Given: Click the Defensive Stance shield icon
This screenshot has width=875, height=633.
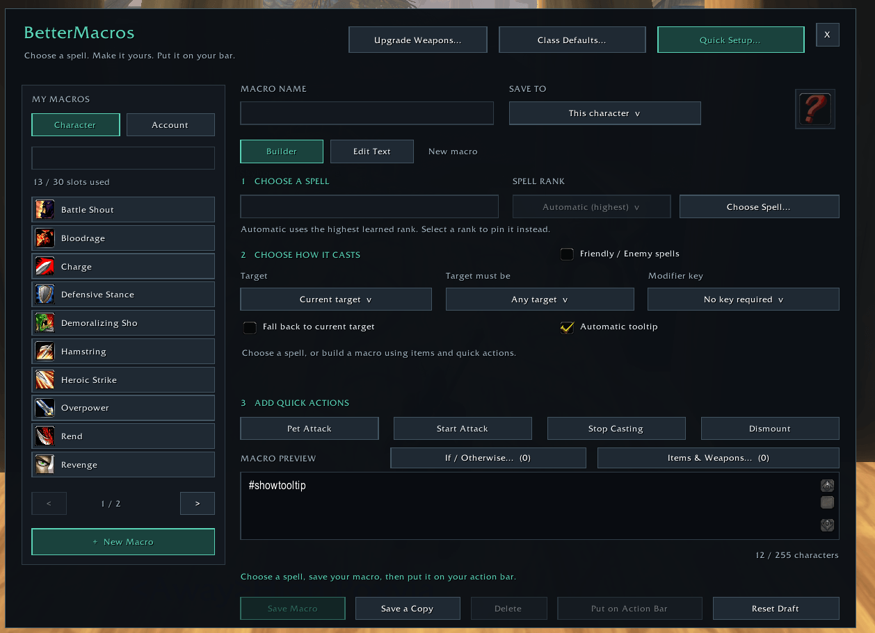Looking at the screenshot, I should click(x=45, y=295).
